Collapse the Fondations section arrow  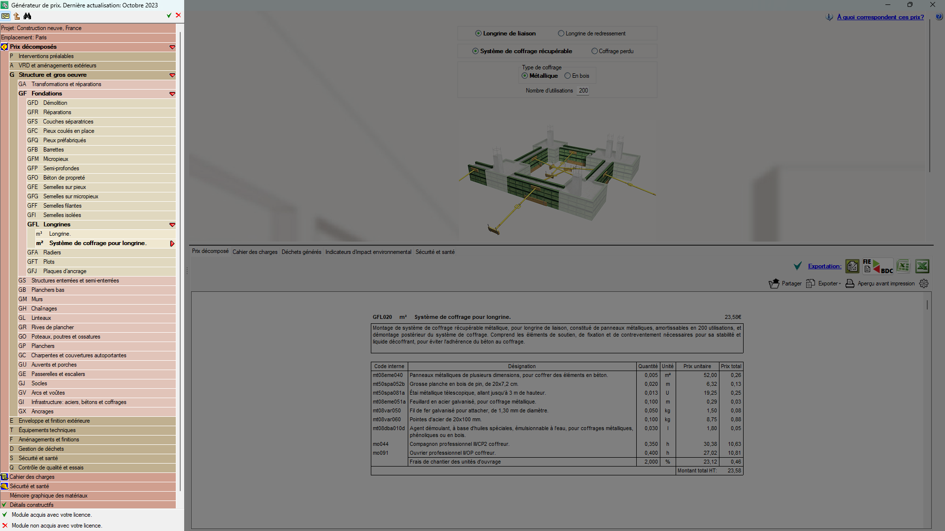click(x=172, y=94)
